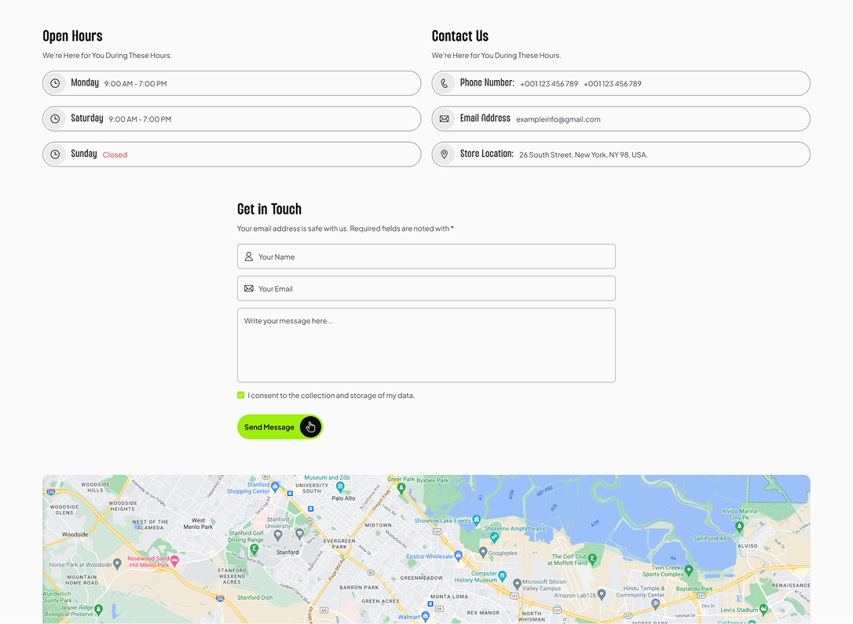Click the phone icon in Contact Us
The width and height of the screenshot is (853, 624).
[x=445, y=83]
